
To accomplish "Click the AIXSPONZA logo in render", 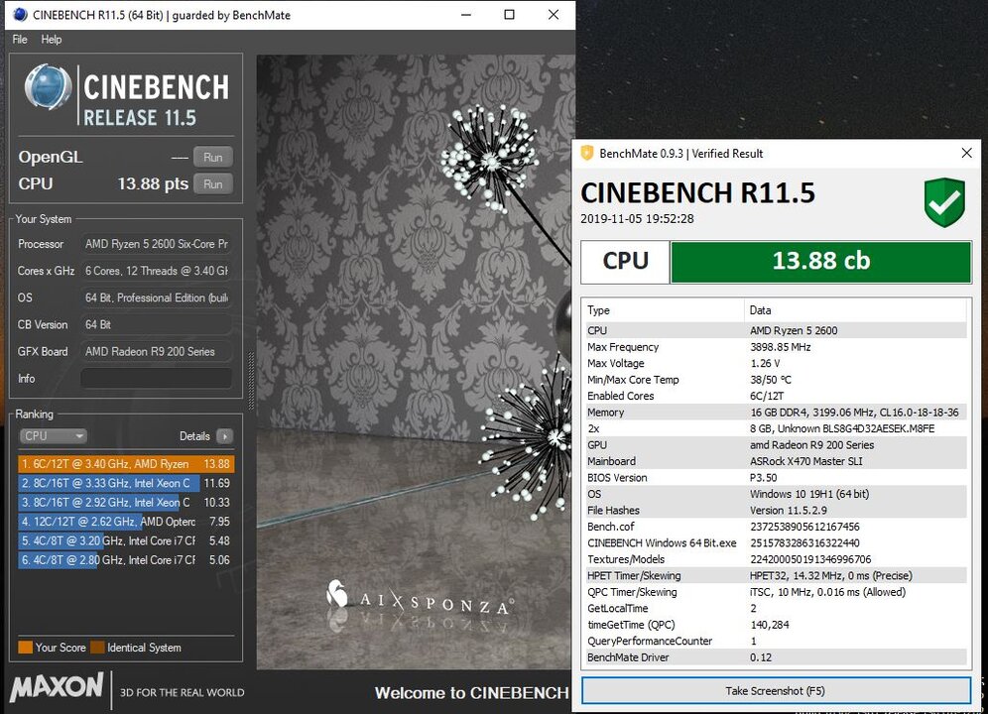I will (x=420, y=598).
